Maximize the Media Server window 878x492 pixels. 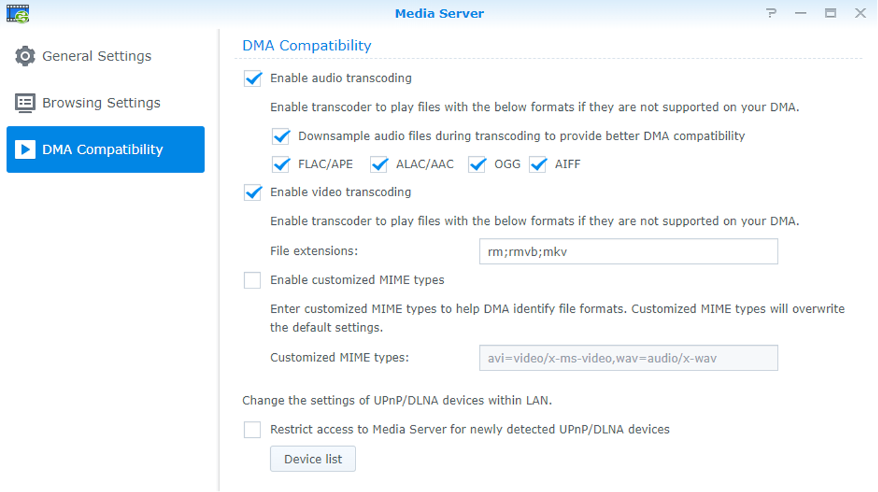[831, 13]
